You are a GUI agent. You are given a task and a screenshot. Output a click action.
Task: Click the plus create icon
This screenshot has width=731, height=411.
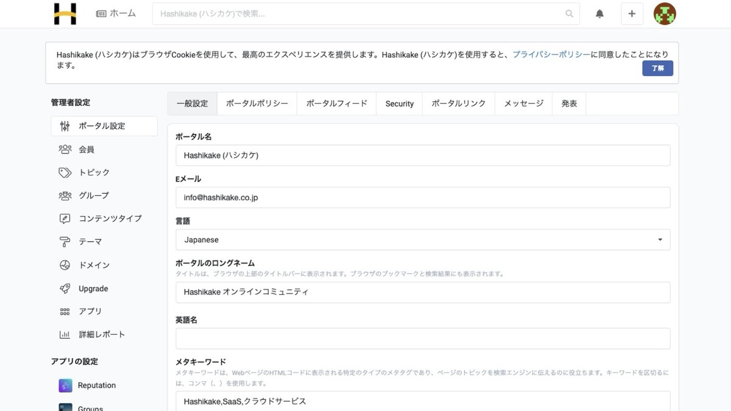point(632,13)
